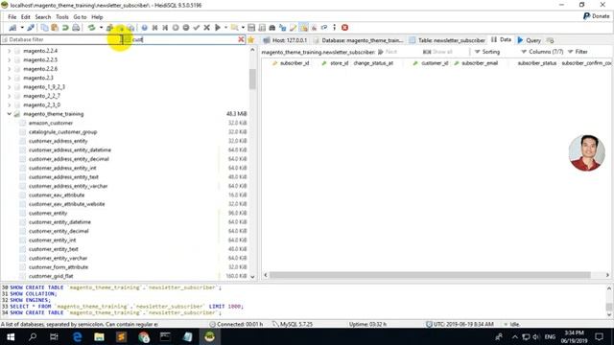
Task: Click the Copy toolbar icon
Action: (x=45, y=28)
